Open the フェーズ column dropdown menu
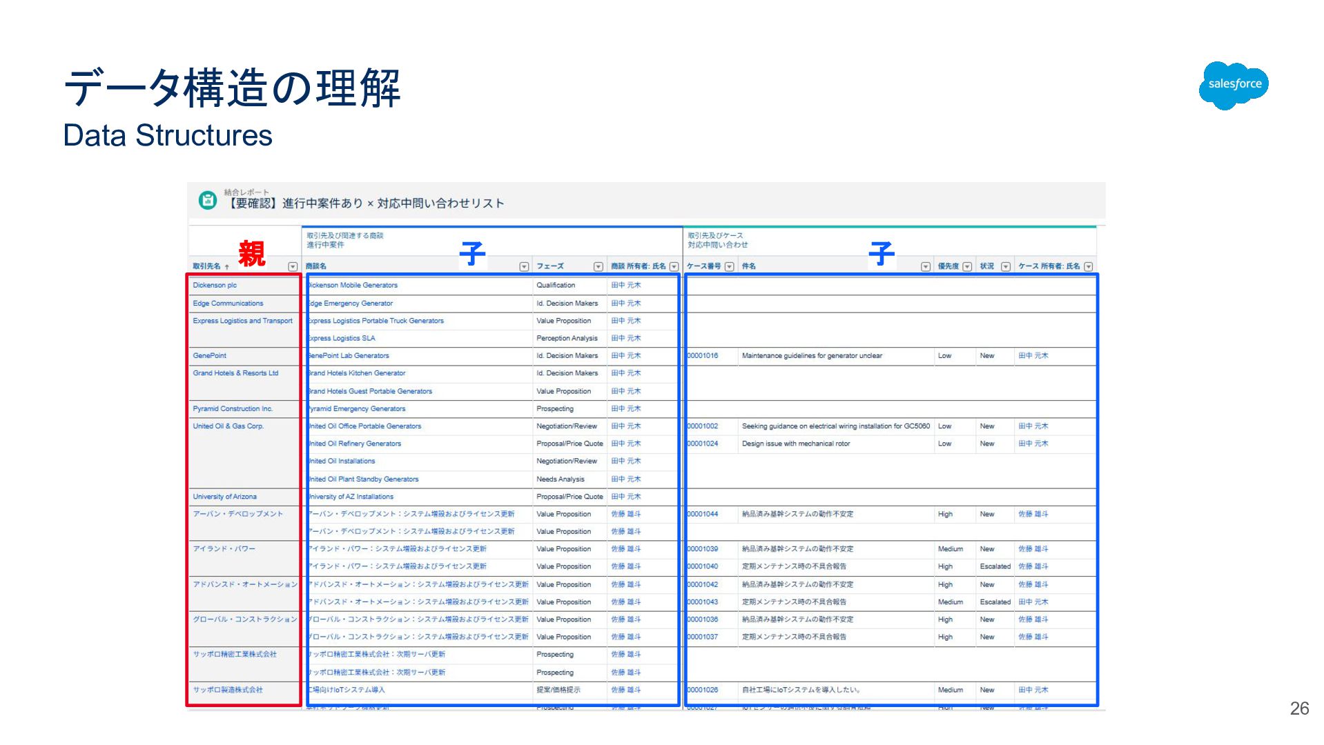 pos(598,267)
